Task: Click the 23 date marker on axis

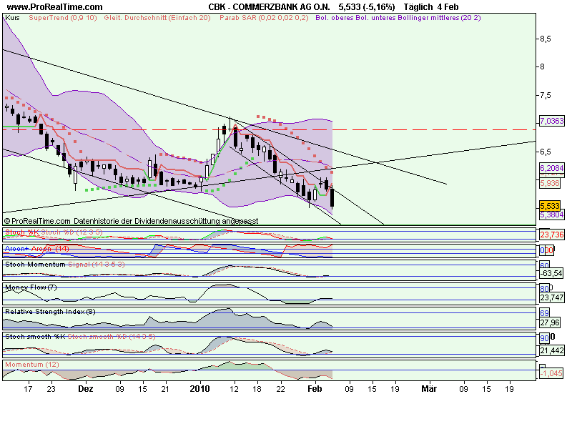Action: tap(51, 389)
